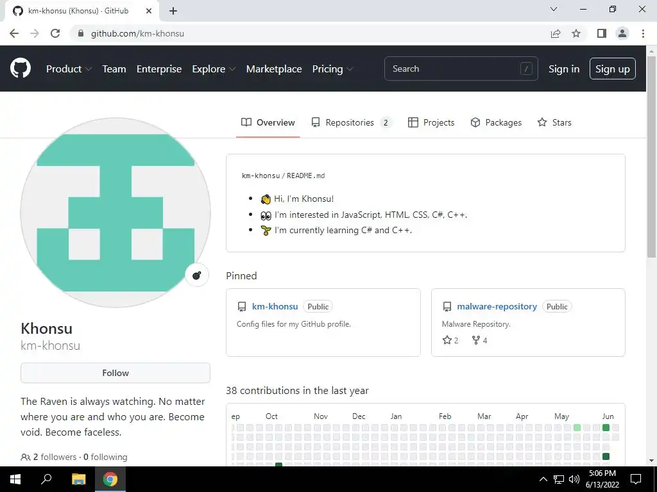Click the fork count icon on malware-repository
Image resolution: width=657 pixels, height=492 pixels.
475,340
